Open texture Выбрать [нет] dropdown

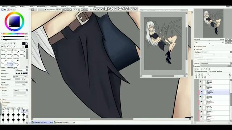[217, 52]
